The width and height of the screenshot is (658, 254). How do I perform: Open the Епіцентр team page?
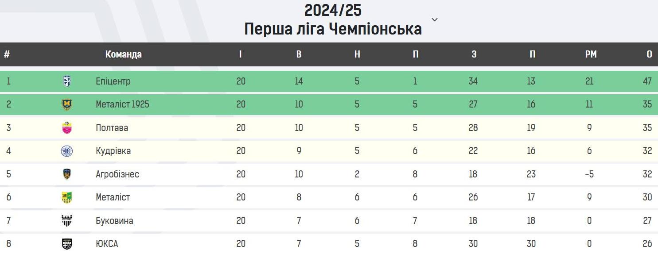[113, 81]
